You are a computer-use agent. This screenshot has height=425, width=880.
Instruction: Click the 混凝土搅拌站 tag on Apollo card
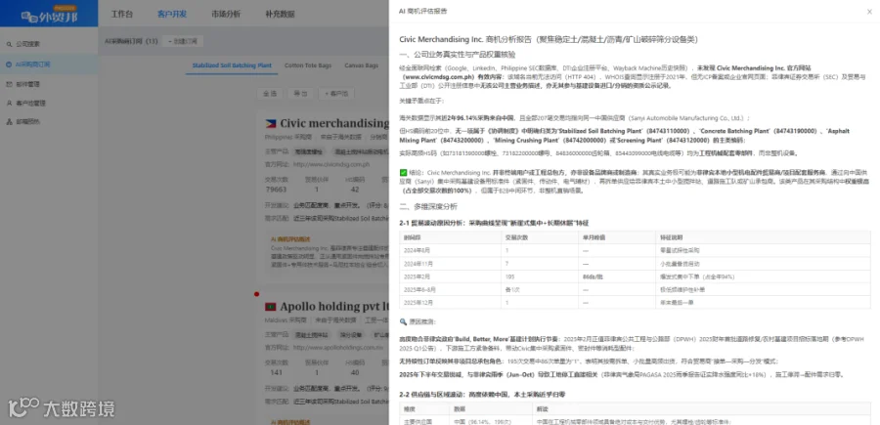pyautogui.click(x=312, y=335)
